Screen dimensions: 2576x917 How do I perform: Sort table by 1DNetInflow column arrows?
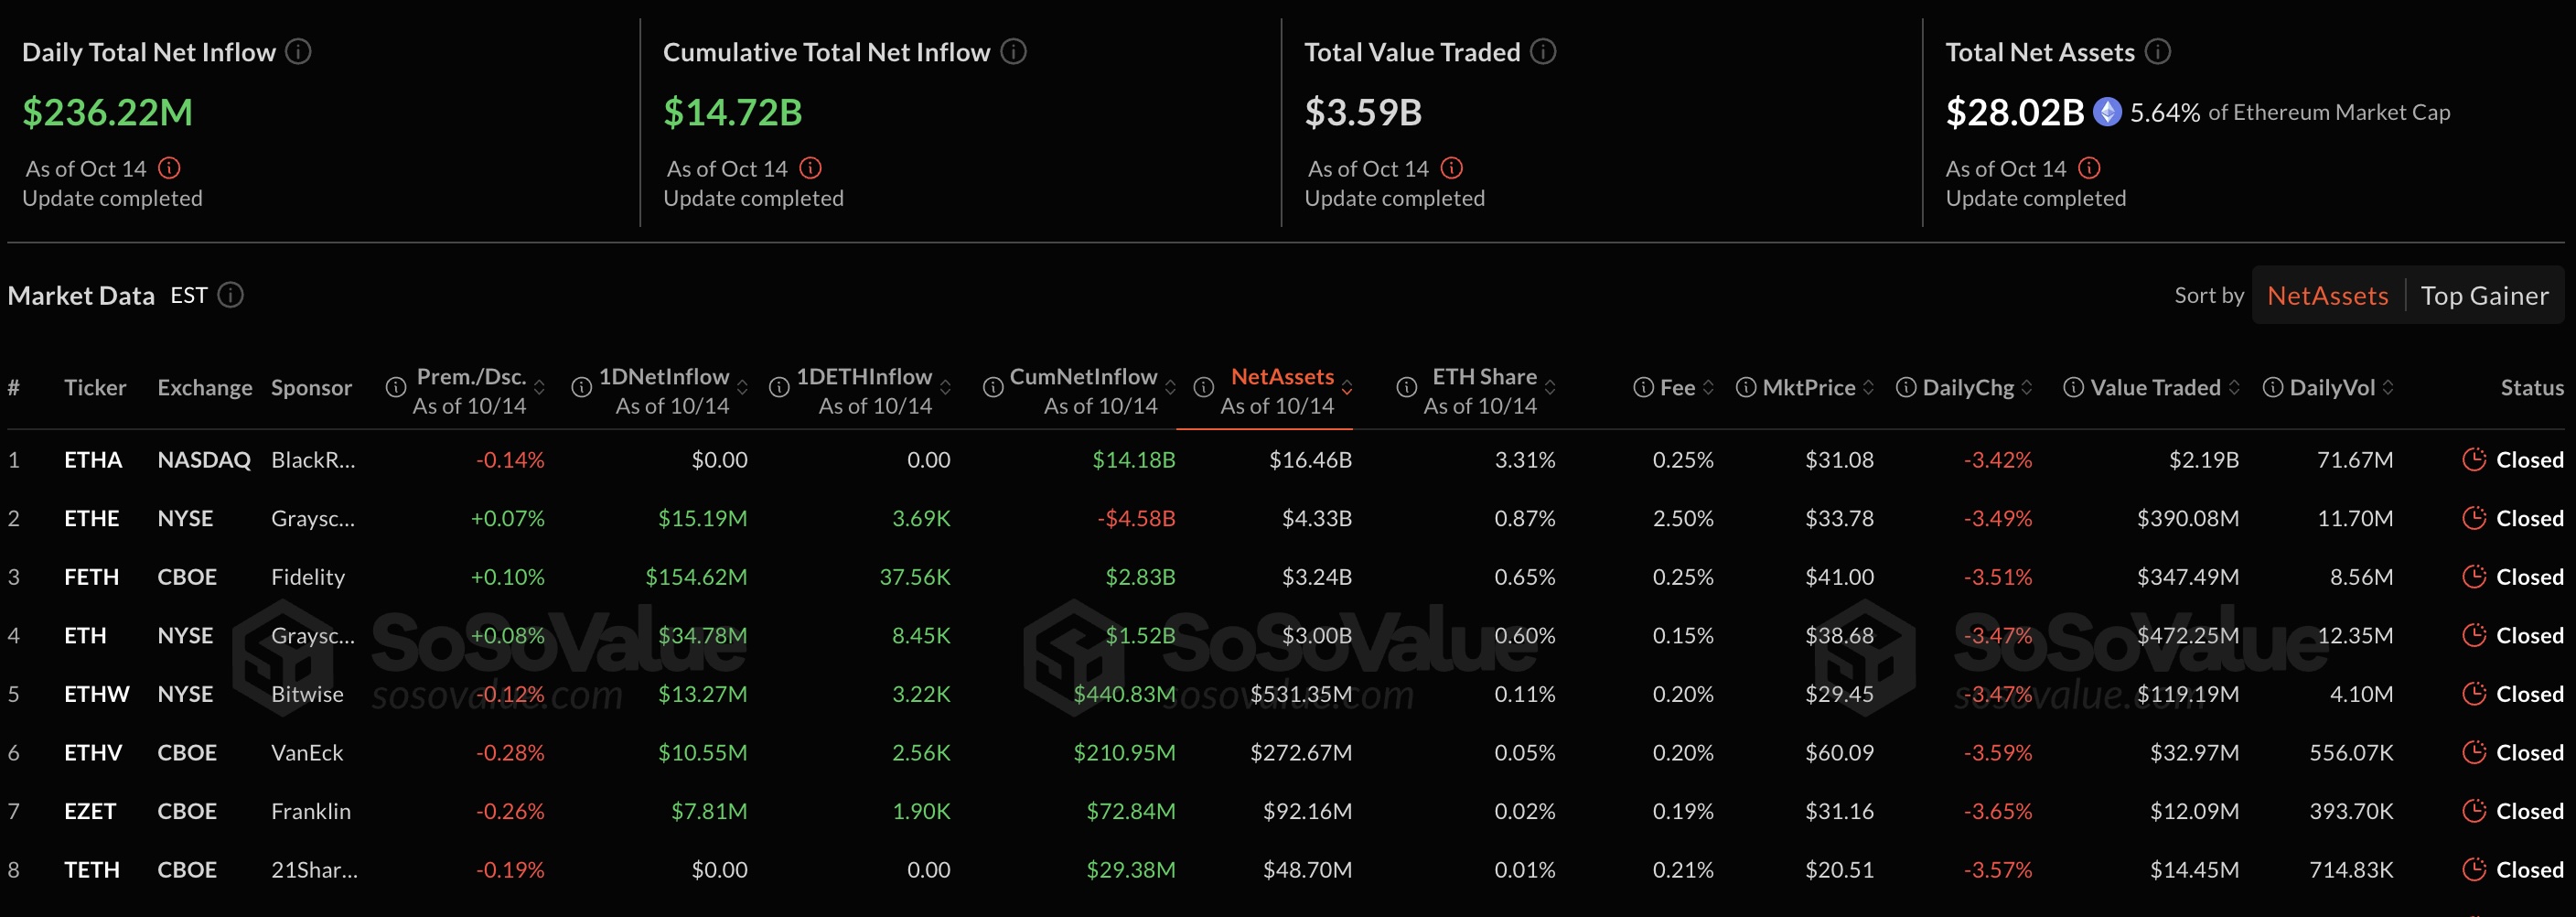point(743,388)
